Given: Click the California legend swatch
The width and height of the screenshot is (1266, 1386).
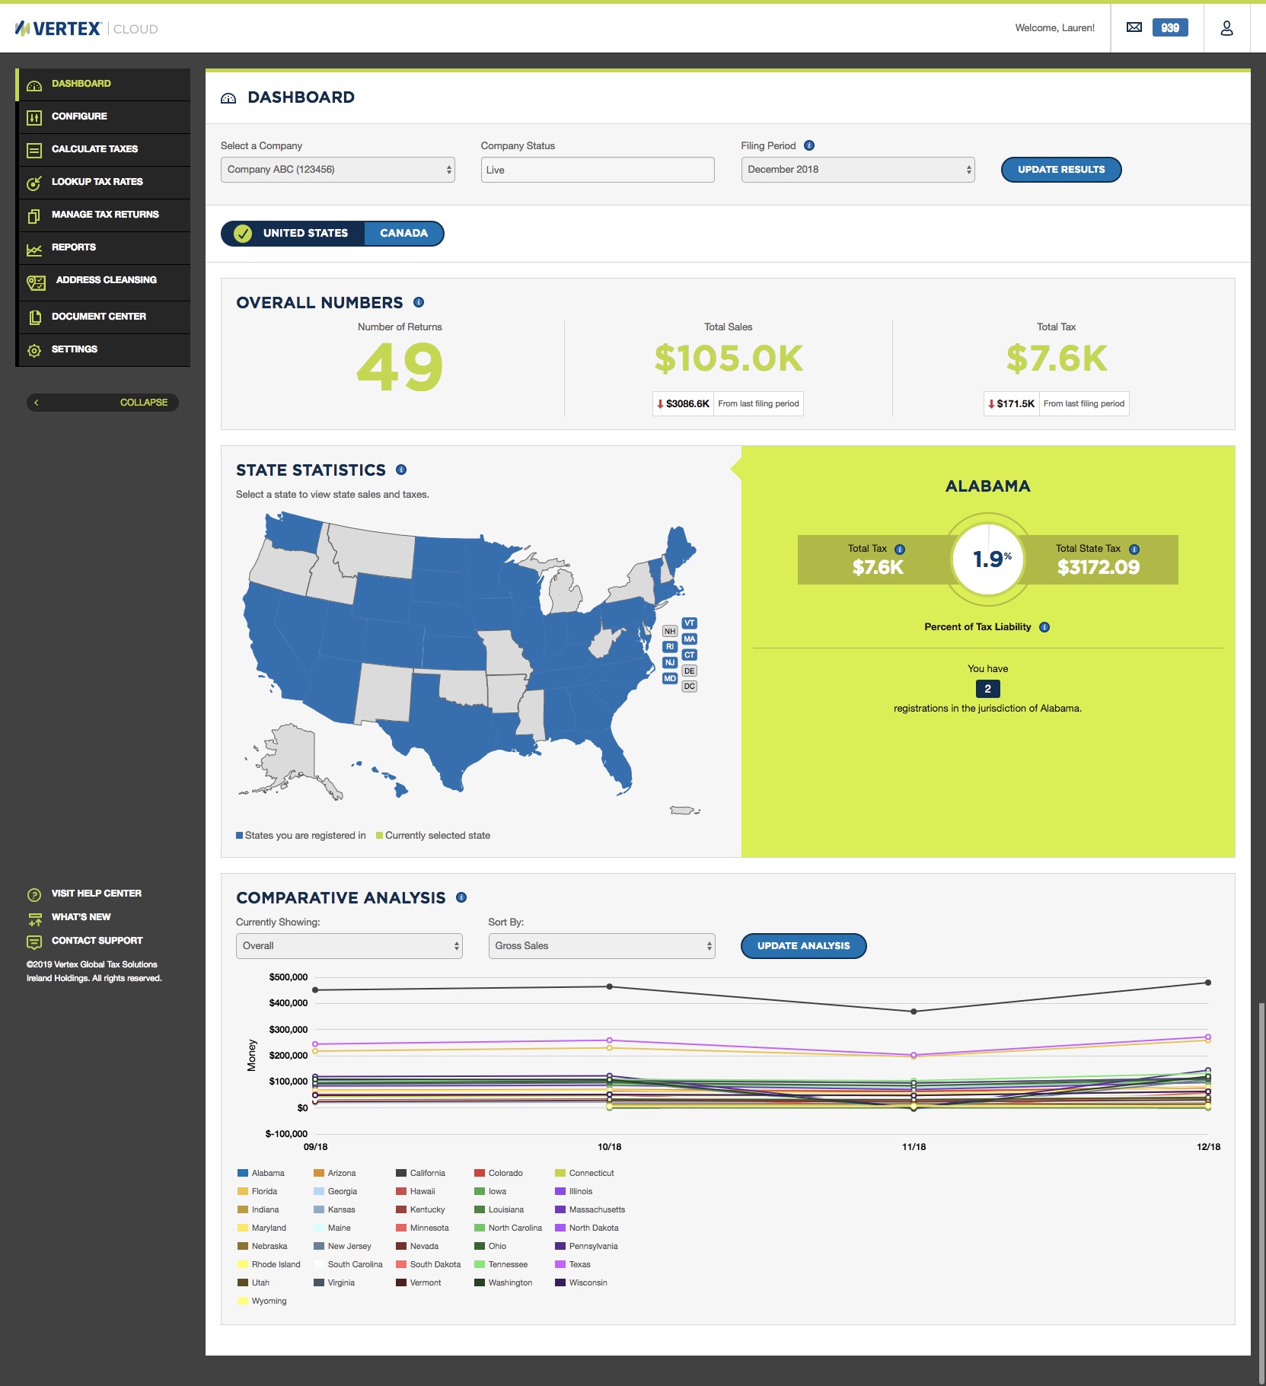Looking at the screenshot, I should [x=401, y=1174].
